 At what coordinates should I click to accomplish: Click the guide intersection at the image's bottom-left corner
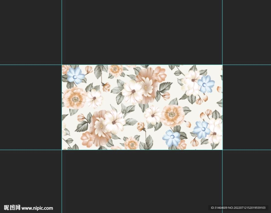[x=62, y=150]
